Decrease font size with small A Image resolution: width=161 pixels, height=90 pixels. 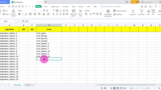click(x=47, y=10)
